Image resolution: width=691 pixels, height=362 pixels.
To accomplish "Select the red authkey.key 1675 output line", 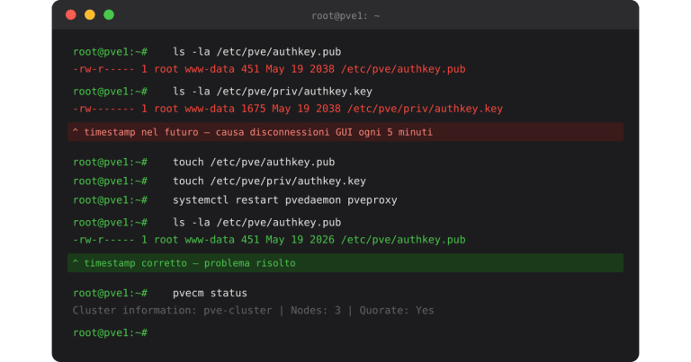I will click(288, 109).
